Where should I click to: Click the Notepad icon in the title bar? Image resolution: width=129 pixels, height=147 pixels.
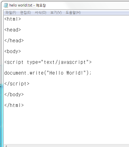point(6,5)
